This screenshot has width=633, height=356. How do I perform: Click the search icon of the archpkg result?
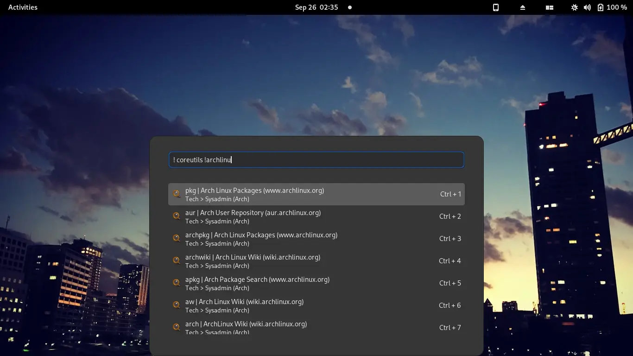click(177, 238)
